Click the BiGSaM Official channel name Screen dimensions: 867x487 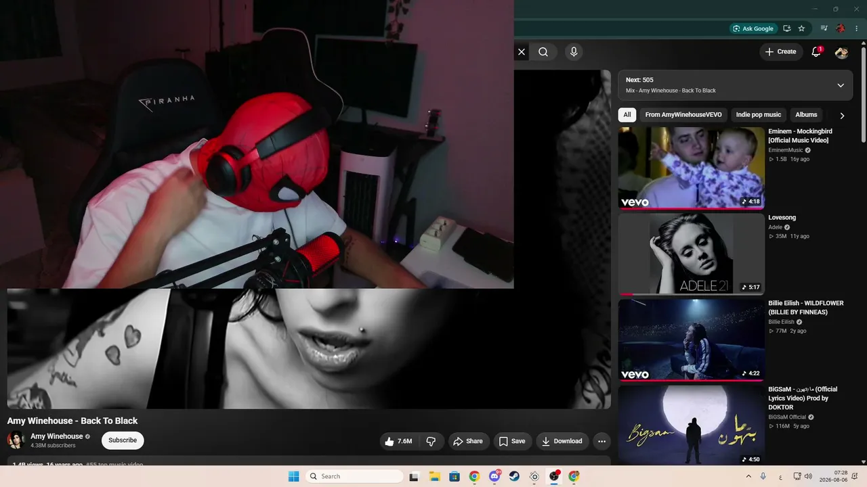(x=787, y=417)
